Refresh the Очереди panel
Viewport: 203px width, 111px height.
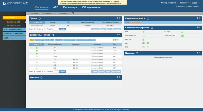click(41, 77)
